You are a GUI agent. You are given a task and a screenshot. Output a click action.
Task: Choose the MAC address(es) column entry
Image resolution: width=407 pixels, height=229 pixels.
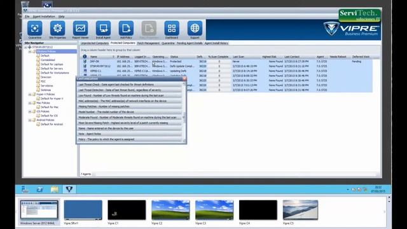pyautogui.click(x=130, y=101)
